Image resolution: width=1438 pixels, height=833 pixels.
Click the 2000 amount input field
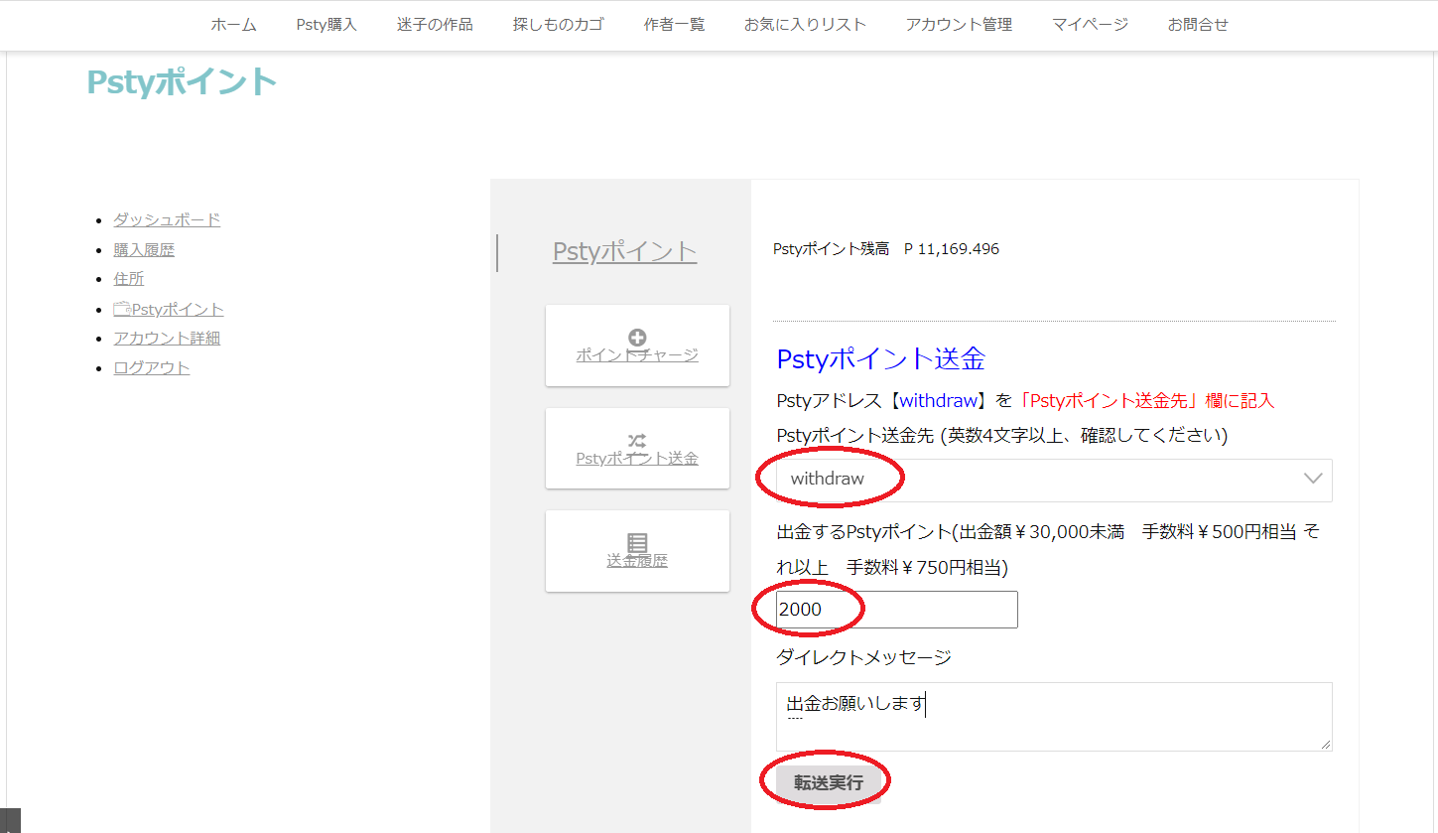pyautogui.click(x=897, y=610)
